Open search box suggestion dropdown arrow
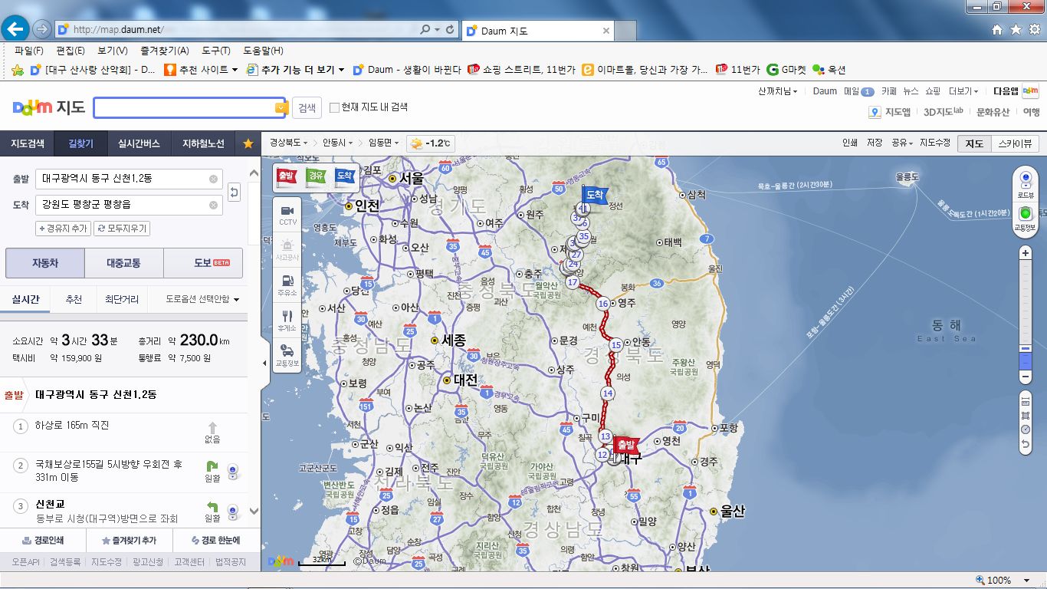This screenshot has height=589, width=1047. [x=281, y=108]
